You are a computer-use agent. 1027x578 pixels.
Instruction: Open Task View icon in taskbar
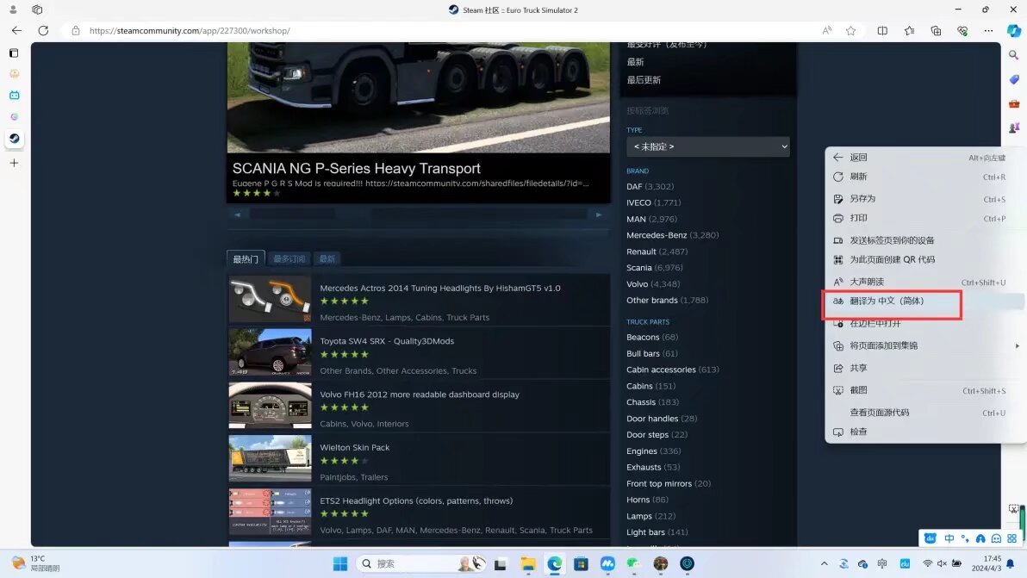point(501,563)
